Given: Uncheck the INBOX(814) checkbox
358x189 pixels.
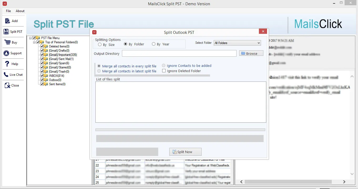Looking at the screenshot, I should tap(42, 76).
